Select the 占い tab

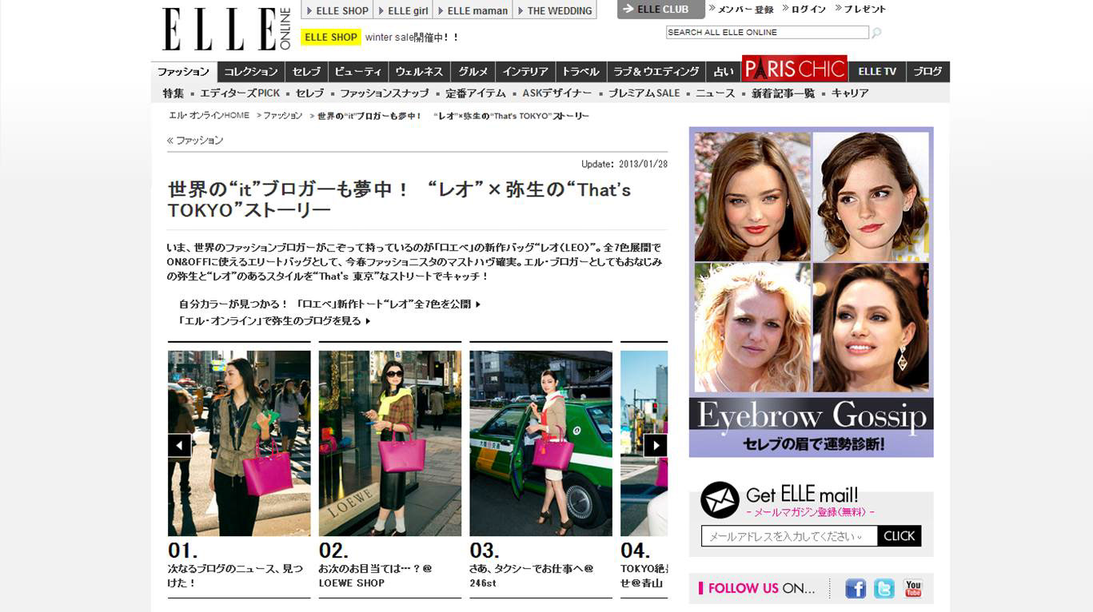click(x=724, y=72)
